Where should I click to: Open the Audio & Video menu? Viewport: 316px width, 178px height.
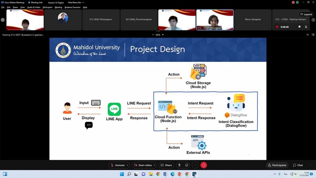(x=34, y=7)
